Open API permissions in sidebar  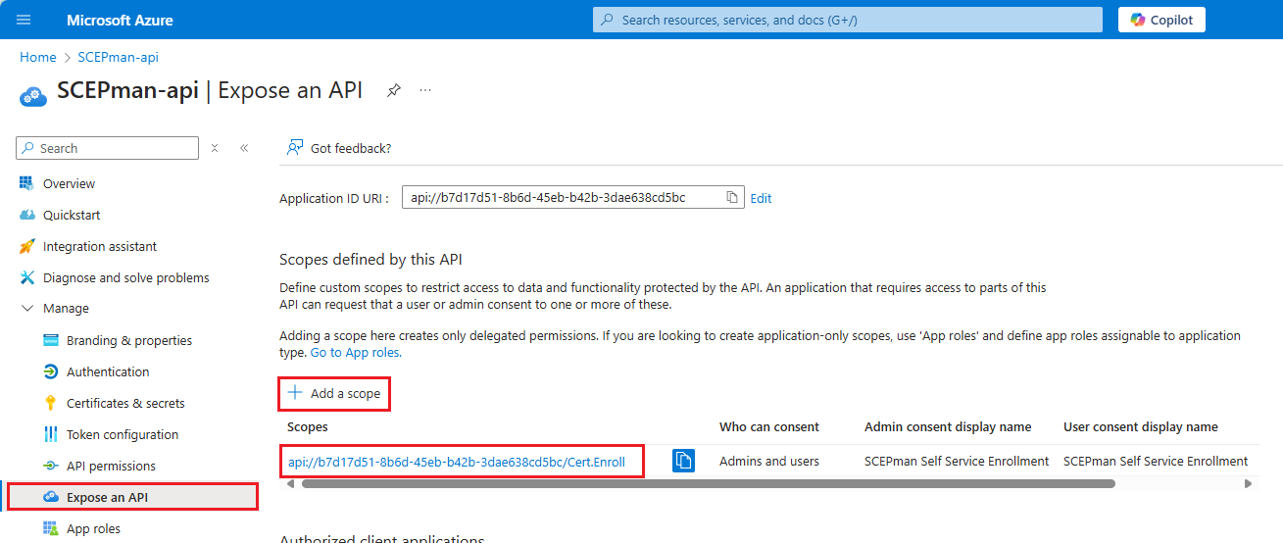(x=111, y=466)
